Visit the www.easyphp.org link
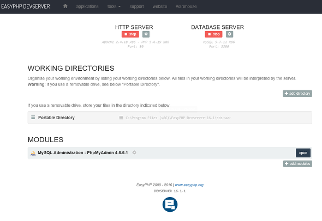Screen dimensions: 322x221 click(189, 185)
